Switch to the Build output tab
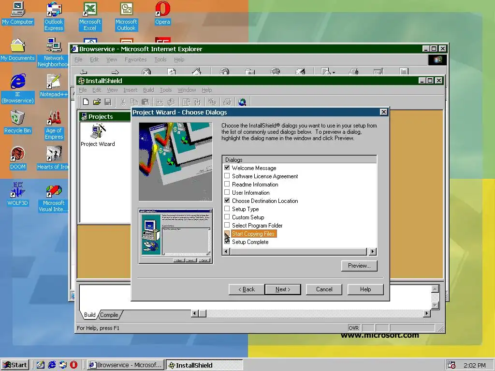 click(89, 315)
